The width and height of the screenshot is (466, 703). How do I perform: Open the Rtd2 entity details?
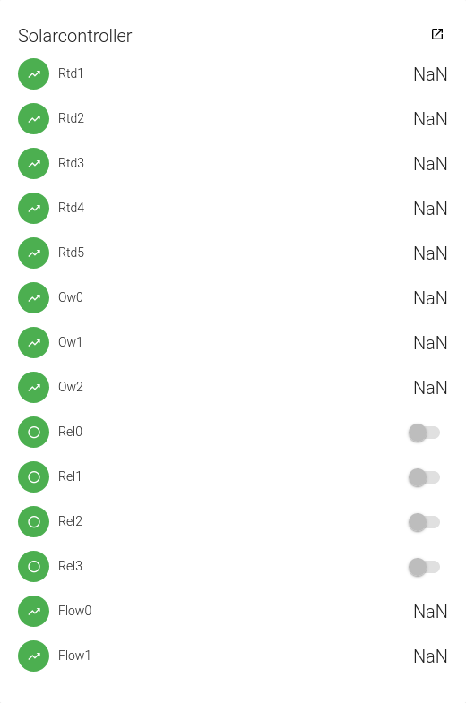click(71, 118)
